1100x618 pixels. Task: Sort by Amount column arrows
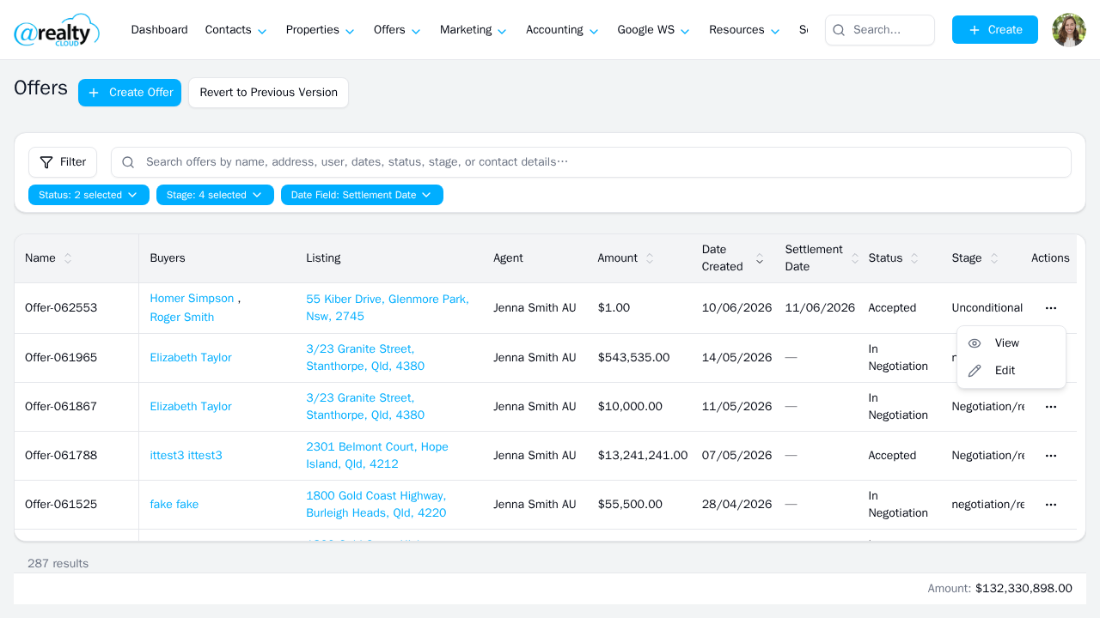650,258
